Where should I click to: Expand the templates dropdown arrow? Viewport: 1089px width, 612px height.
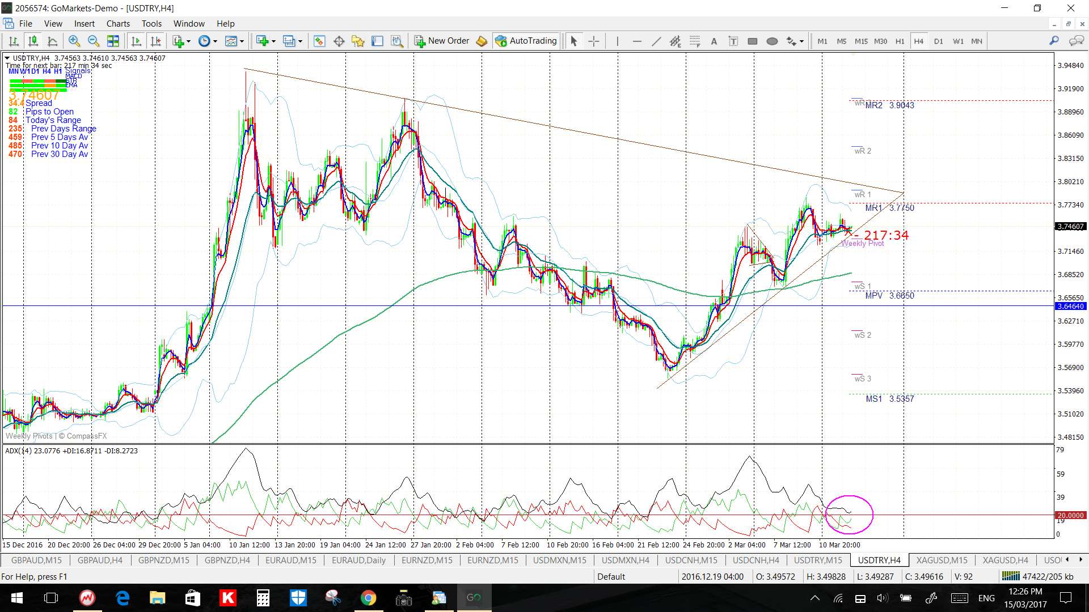(242, 41)
